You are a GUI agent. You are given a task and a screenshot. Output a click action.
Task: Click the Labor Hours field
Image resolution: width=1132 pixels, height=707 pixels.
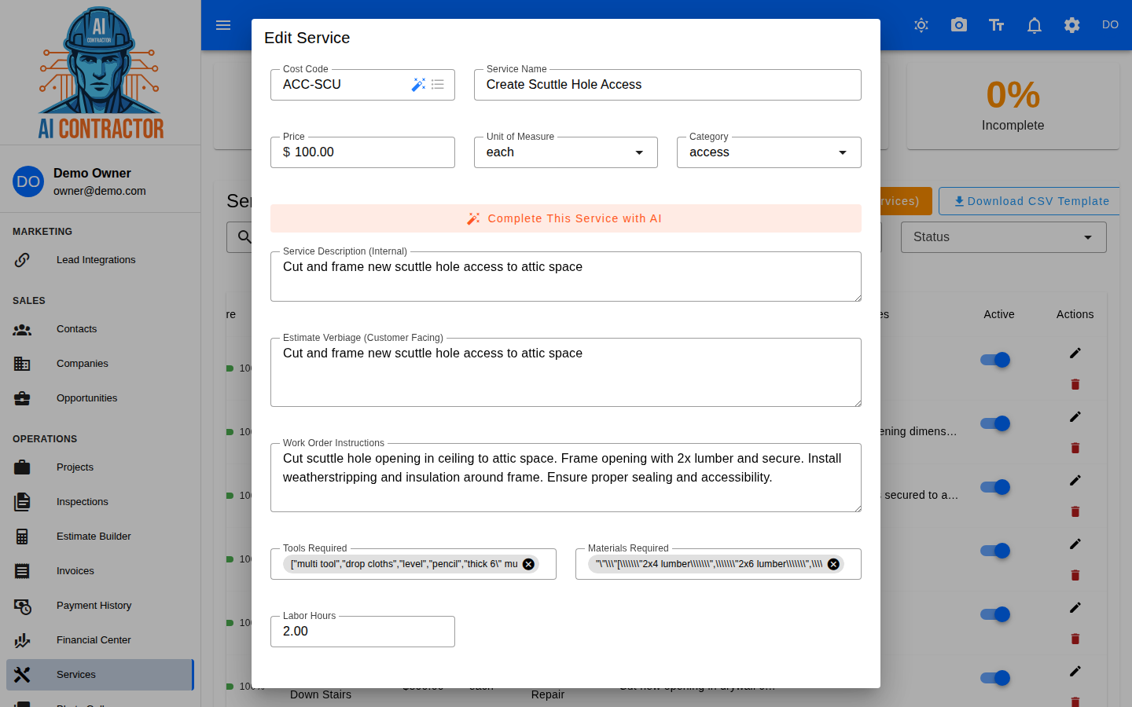click(362, 632)
